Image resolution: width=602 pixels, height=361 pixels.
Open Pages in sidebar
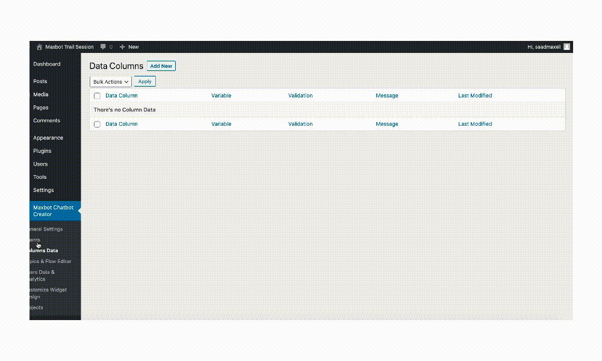coord(41,108)
